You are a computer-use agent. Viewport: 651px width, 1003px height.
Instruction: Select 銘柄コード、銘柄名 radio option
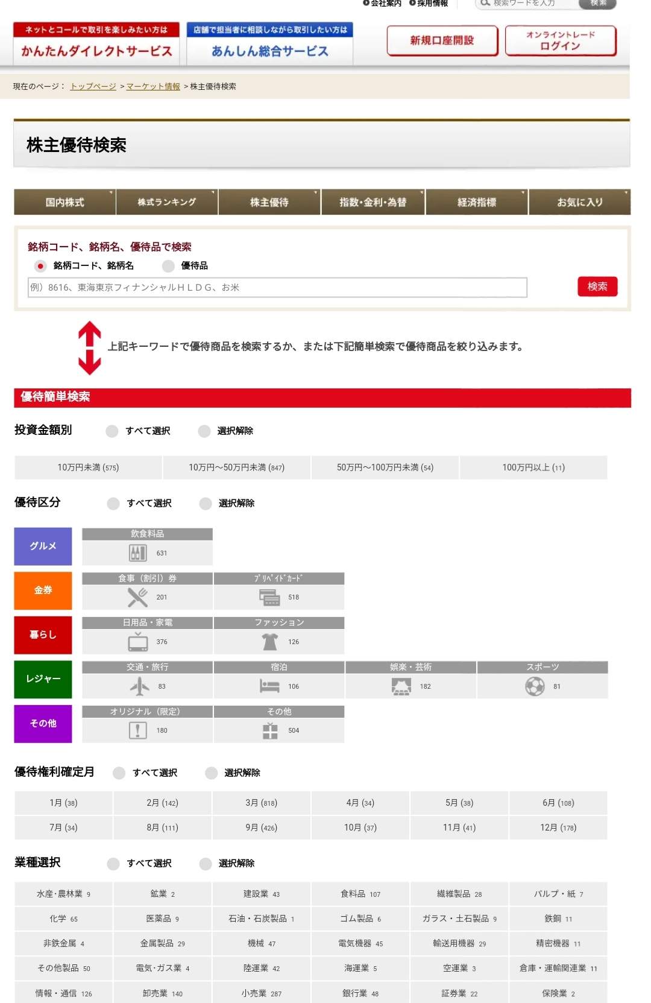coord(40,266)
